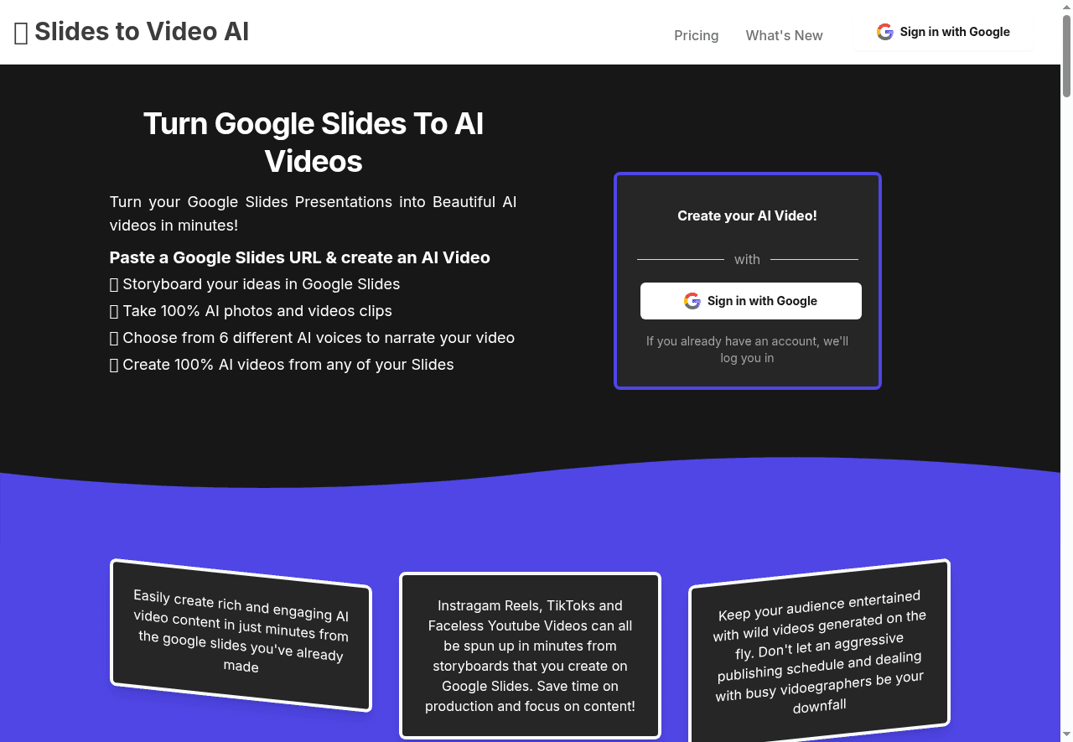Open What's New from the navigation
The height and width of the screenshot is (742, 1073).
coord(784,35)
